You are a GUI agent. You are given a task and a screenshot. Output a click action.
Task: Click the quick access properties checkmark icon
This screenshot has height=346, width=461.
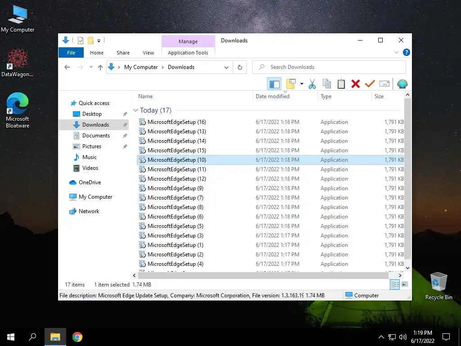tap(80, 40)
